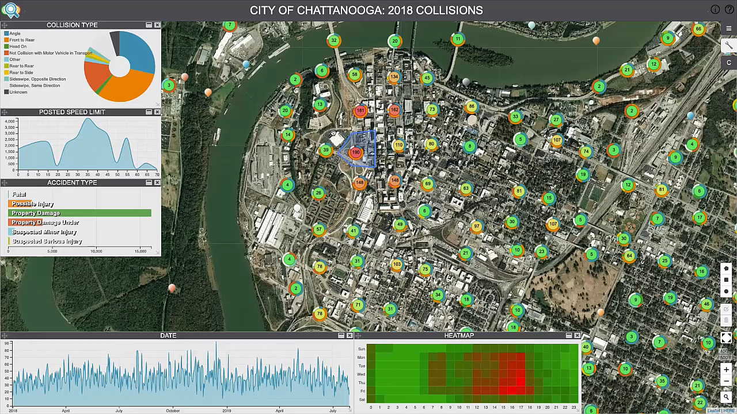
Task: Click the info circle icon
Action: [x=715, y=9]
